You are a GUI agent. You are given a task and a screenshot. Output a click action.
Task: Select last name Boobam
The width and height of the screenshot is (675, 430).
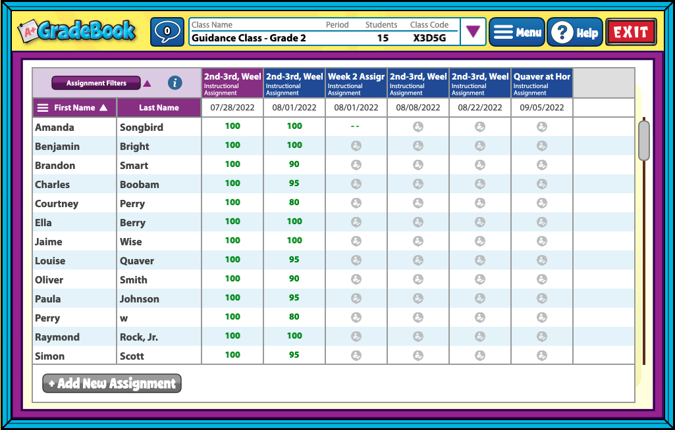140,185
